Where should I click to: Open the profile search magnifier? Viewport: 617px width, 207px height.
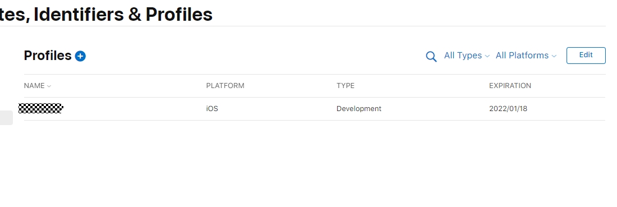(431, 57)
